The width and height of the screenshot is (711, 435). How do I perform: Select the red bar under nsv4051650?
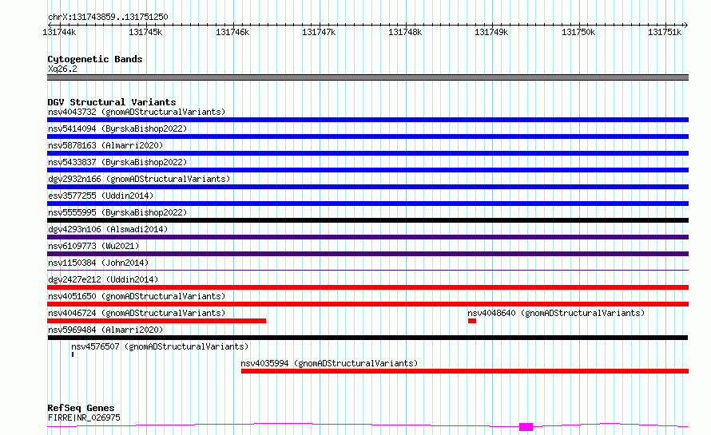point(367,304)
